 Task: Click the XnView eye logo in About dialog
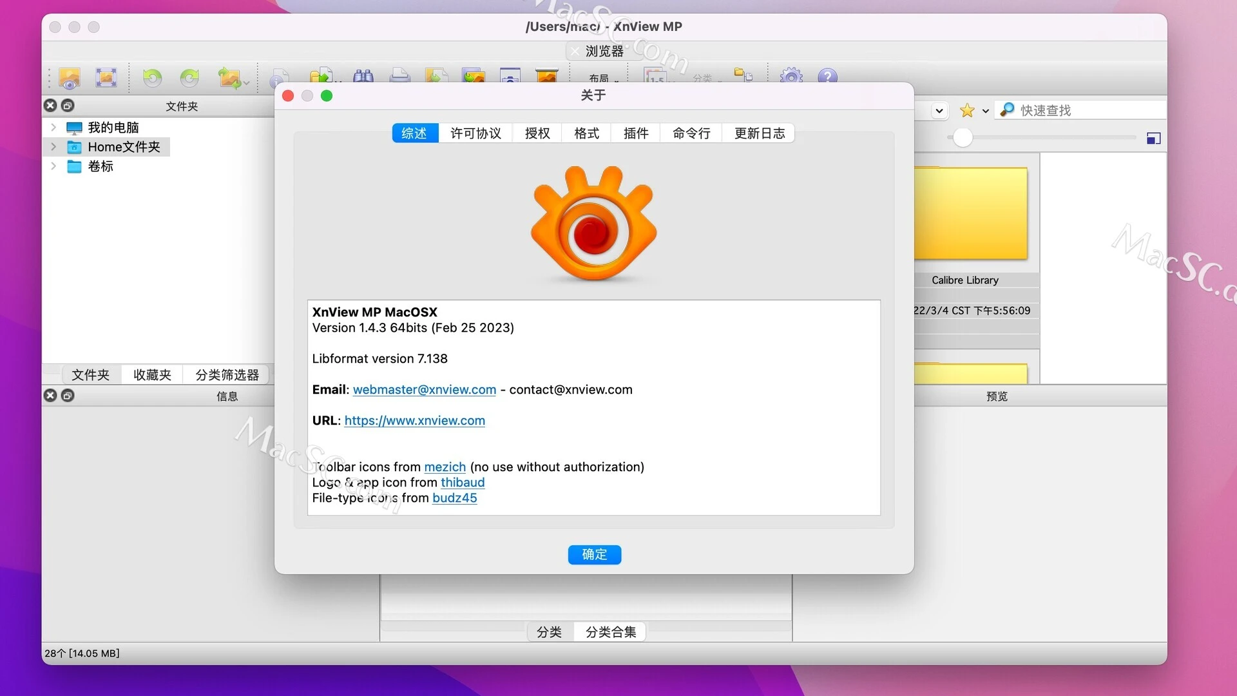click(x=593, y=223)
